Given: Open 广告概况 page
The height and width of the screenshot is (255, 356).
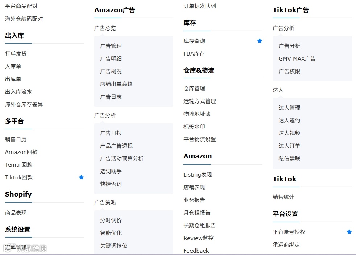Looking at the screenshot, I should coord(111,72).
